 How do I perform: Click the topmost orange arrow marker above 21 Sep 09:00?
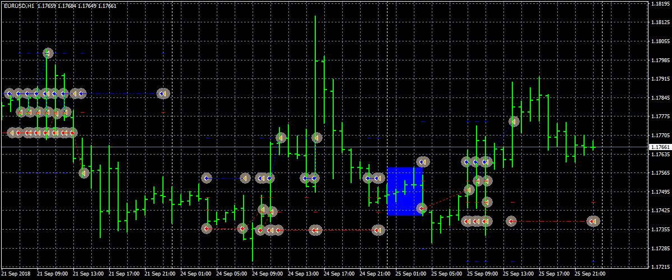pyautogui.click(x=48, y=53)
